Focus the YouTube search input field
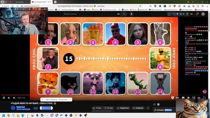The image size is (210, 118). click(x=90, y=14)
